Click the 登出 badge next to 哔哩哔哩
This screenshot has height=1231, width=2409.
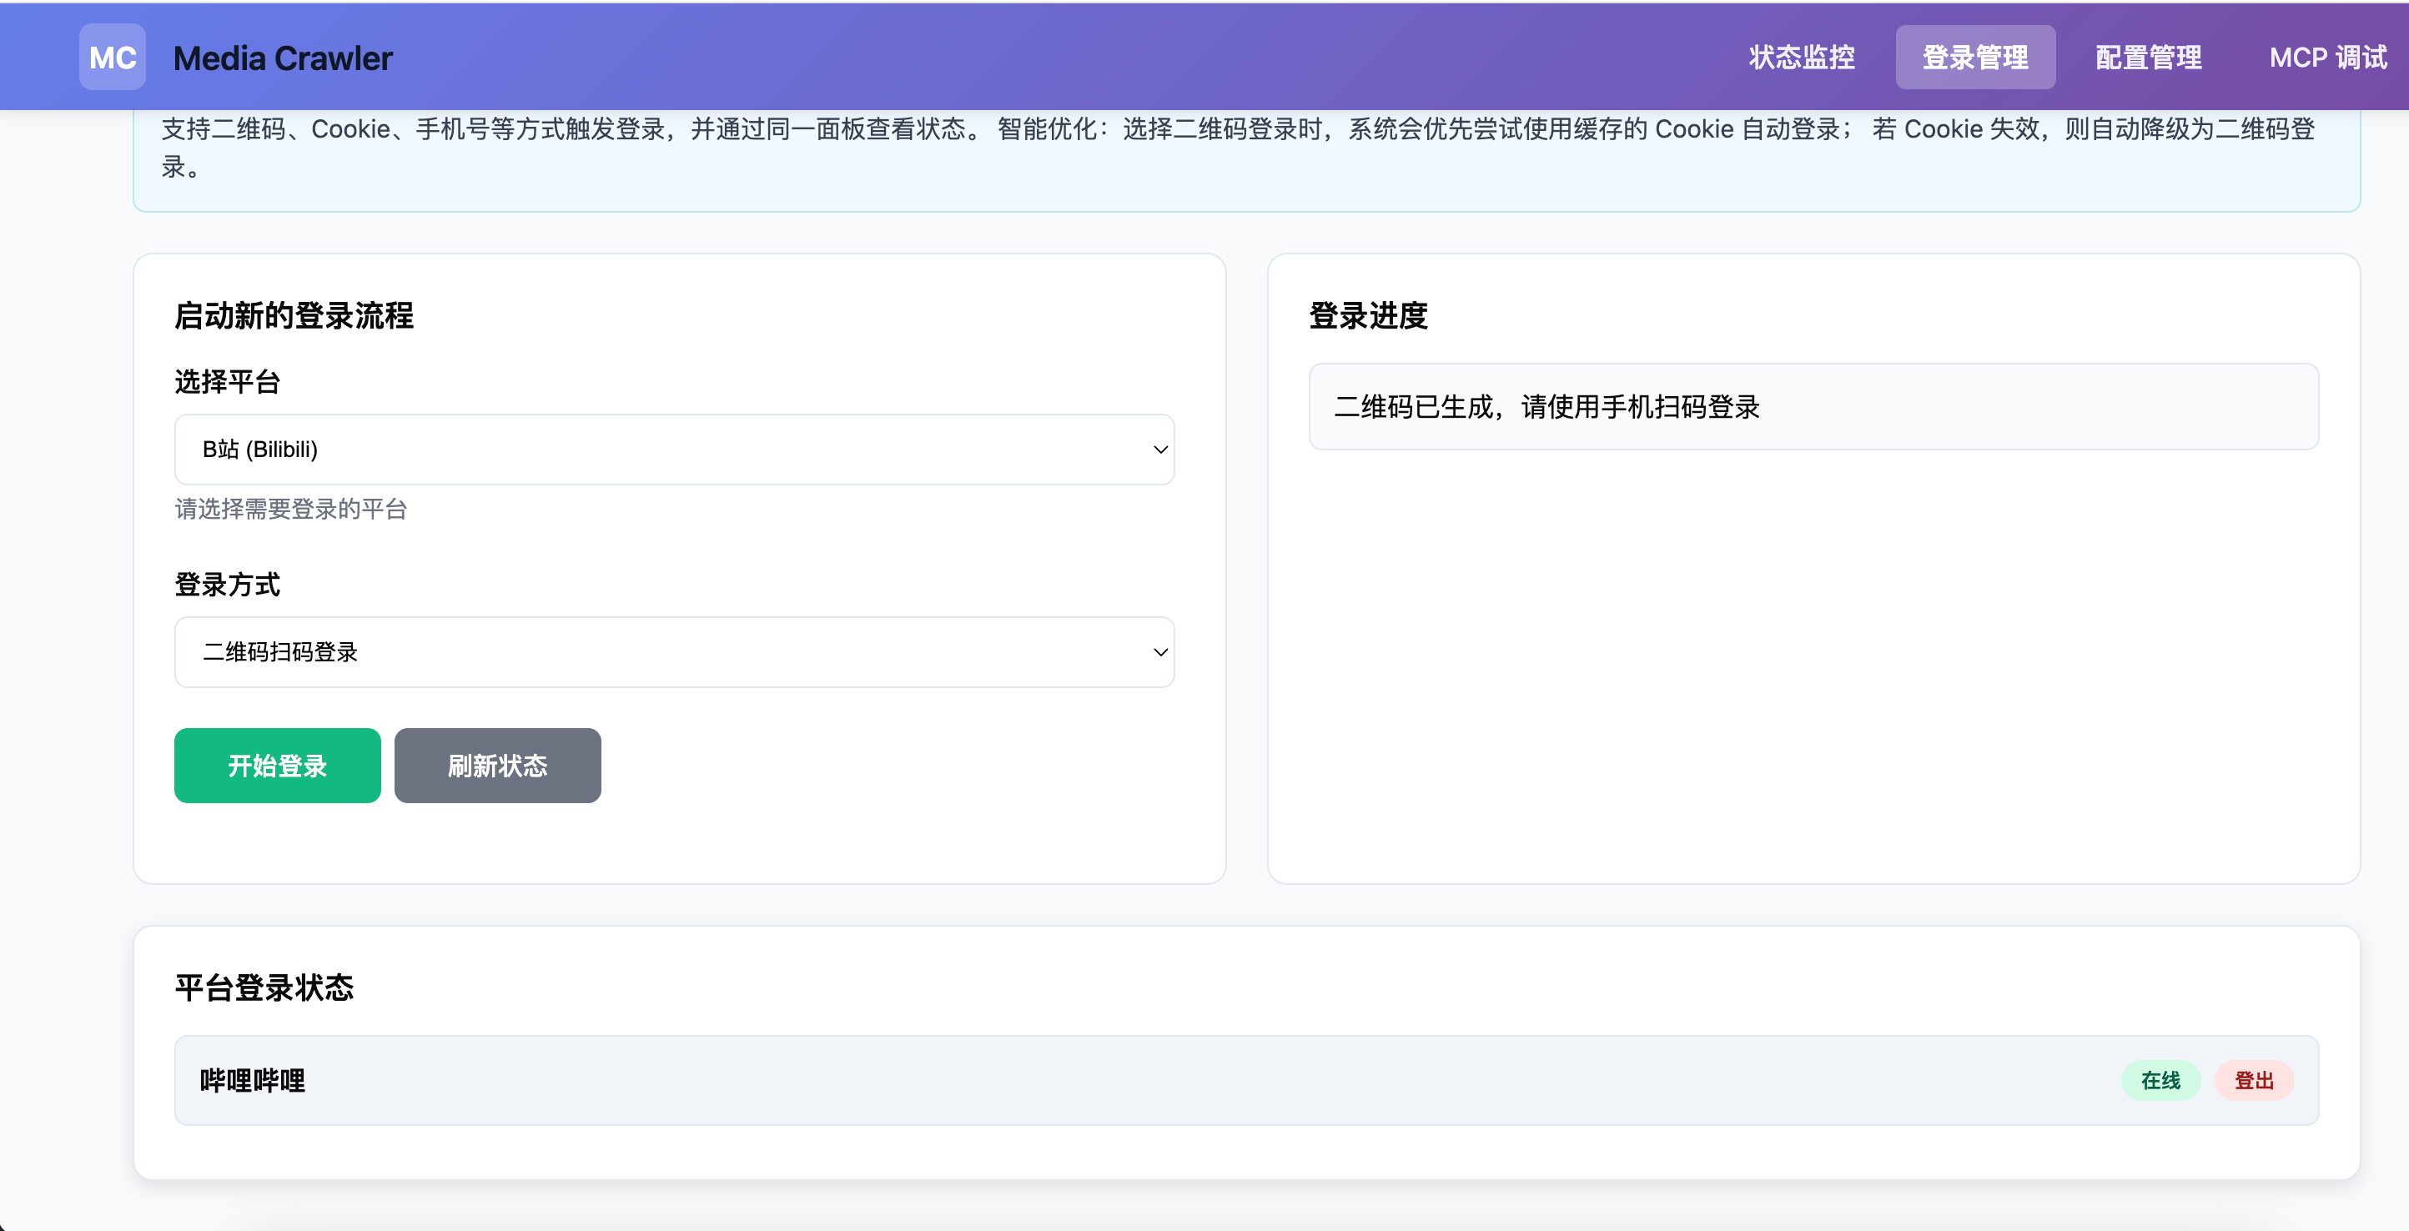2254,1081
